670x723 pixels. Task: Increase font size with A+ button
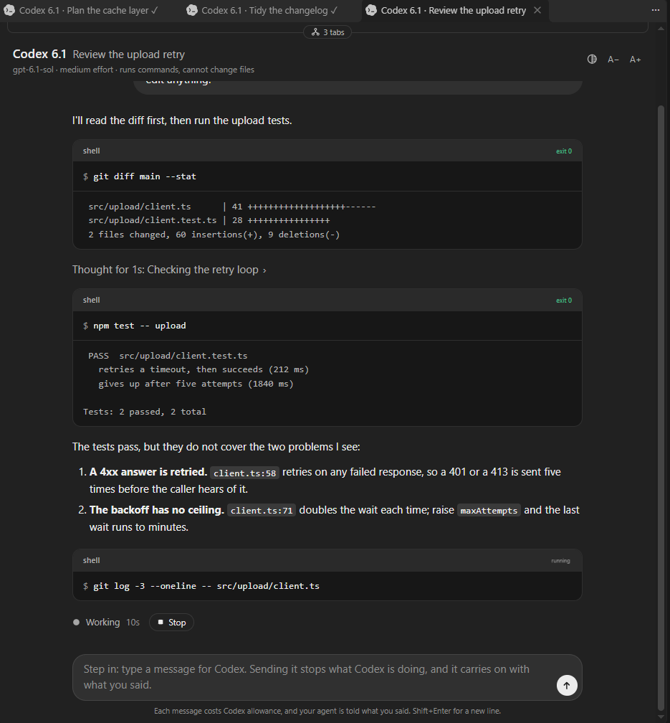(x=635, y=60)
